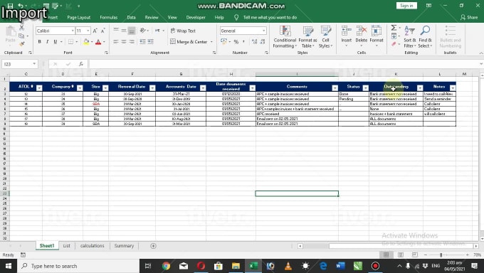This screenshot has height=273, width=484.
Task: Click the Sign in button
Action: 406,6
